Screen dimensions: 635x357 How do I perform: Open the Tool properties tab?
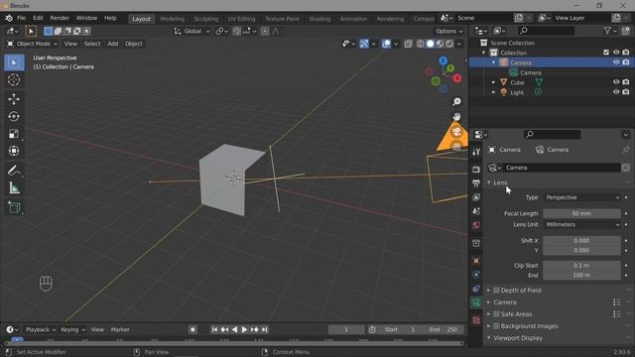[476, 152]
